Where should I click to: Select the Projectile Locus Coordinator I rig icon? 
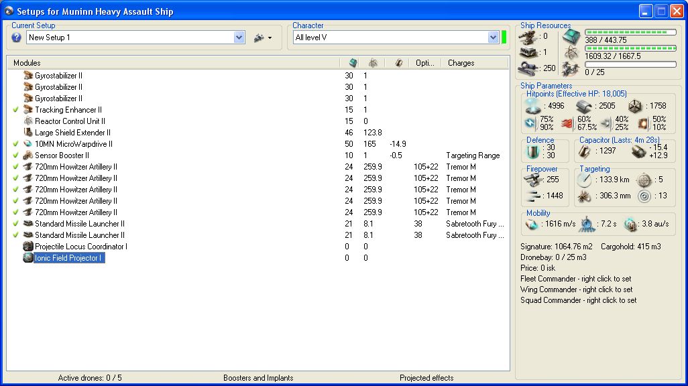[28, 247]
